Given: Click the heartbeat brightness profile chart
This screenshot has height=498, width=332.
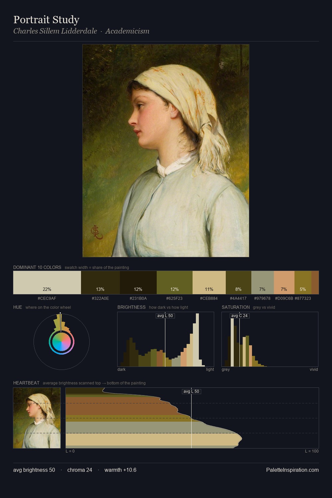Looking at the screenshot, I should pos(192,418).
